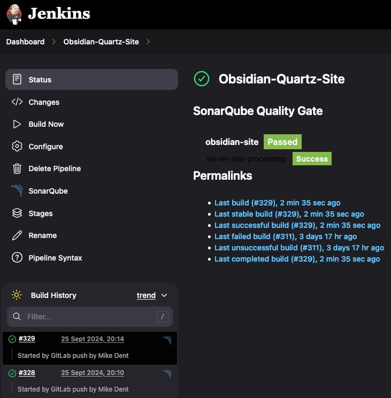Click the Status document icon

pyautogui.click(x=17, y=79)
